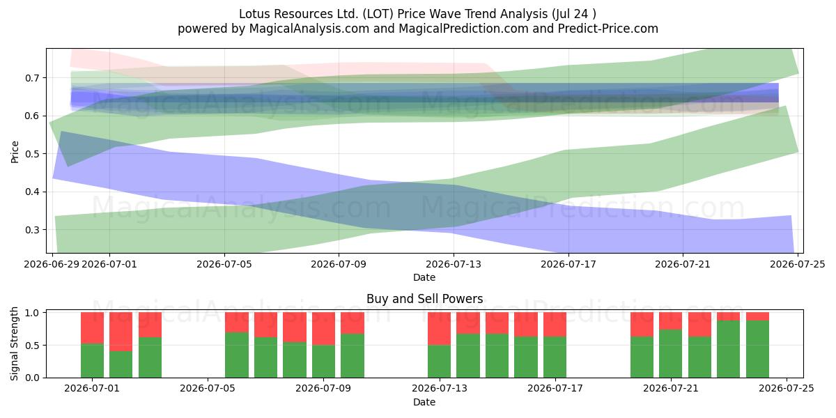Click the 2026-07-21 date tick in price chart
Screen dimensions: 836x418
click(x=683, y=264)
